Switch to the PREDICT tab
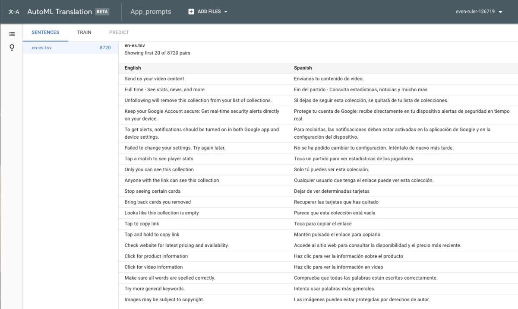Viewport: 518px width, 309px height. point(119,32)
